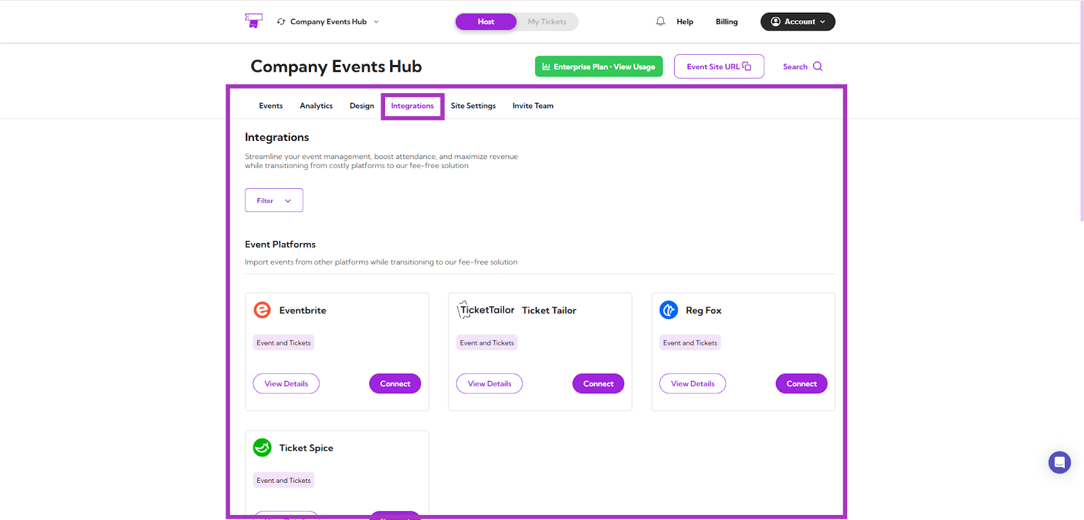Click the purple ticket logo icon
This screenshot has width=1084, height=520.
click(253, 21)
